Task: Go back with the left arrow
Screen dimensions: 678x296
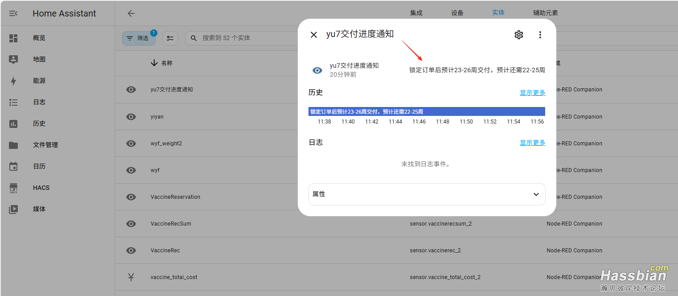Action: (x=131, y=13)
